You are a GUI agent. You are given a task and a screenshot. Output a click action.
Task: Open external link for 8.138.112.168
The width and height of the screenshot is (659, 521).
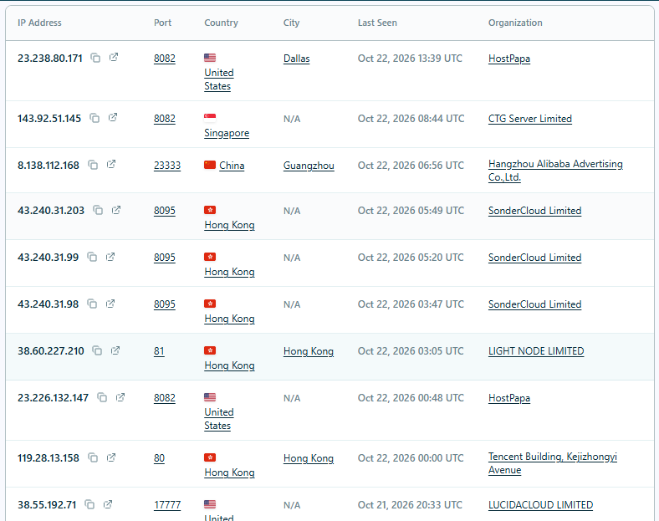(x=111, y=164)
